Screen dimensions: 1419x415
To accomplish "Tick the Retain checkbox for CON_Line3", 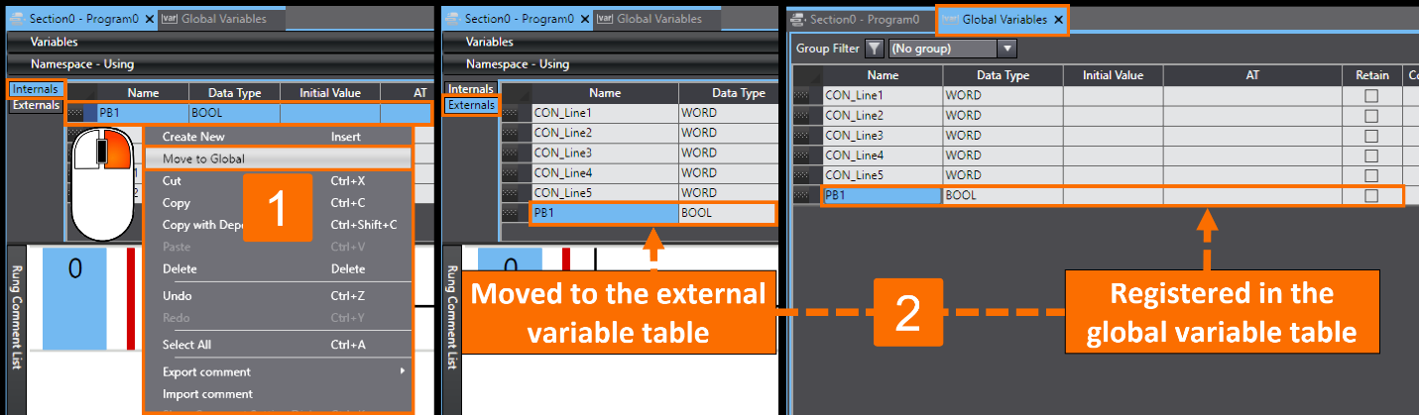I will (1371, 136).
